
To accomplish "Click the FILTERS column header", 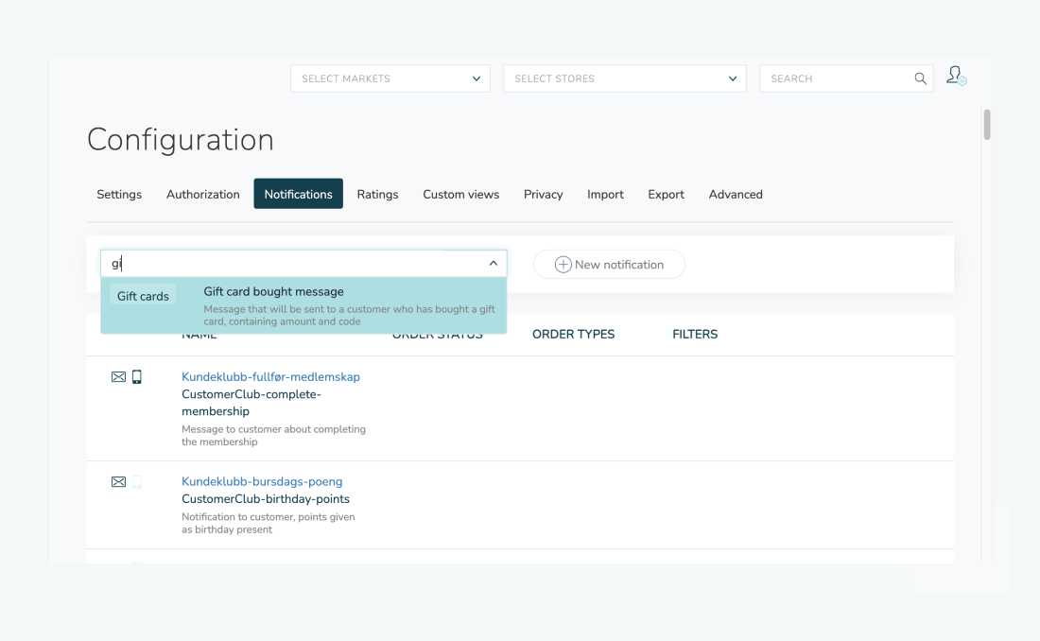I will [695, 335].
